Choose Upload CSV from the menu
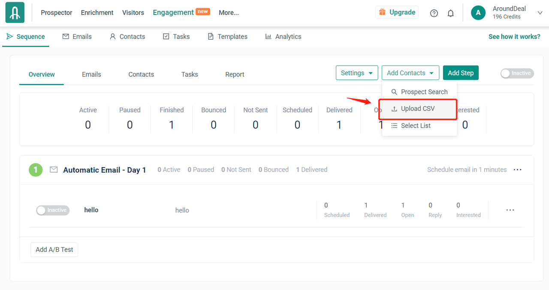Viewport: 549px width, 290px height. coord(417,109)
